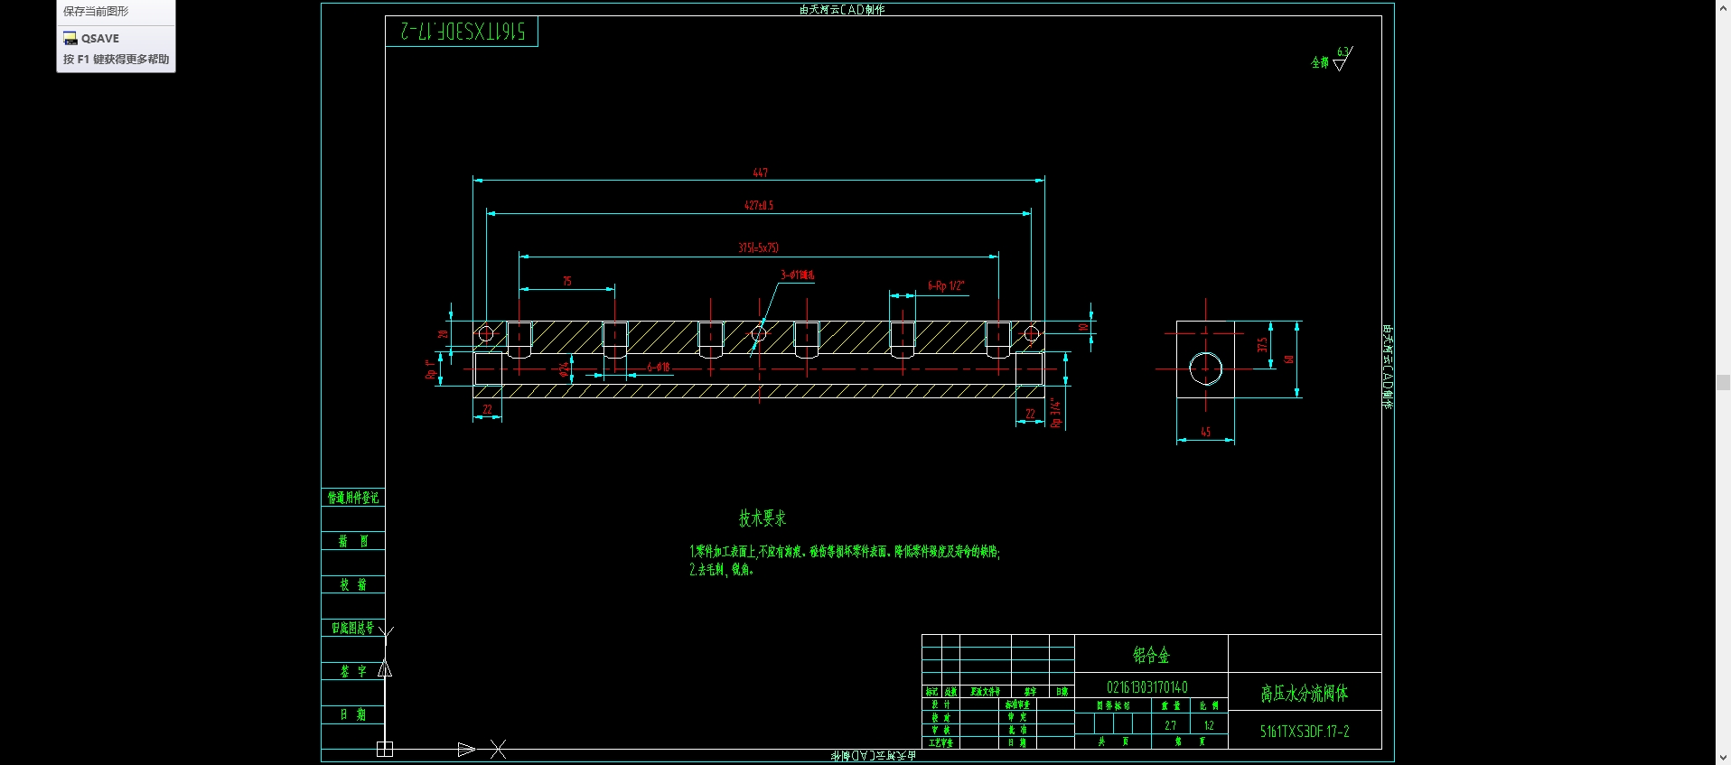Select the 3-φ11 through-hole callout

[798, 275]
